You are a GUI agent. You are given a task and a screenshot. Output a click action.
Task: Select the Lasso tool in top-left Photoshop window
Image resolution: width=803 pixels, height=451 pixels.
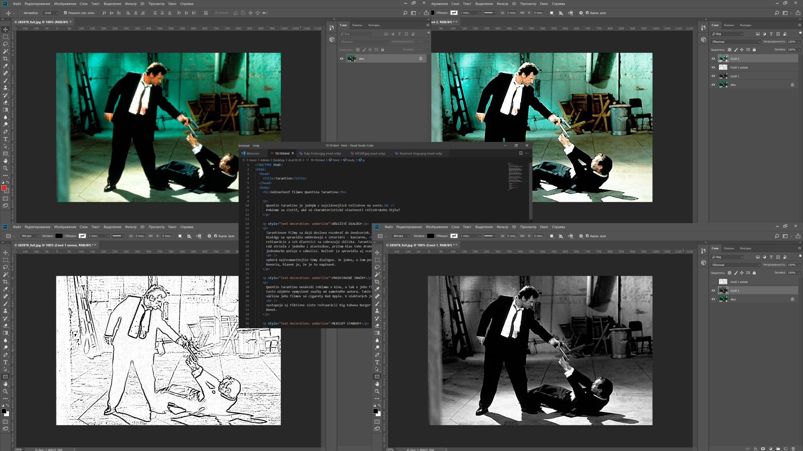pos(5,44)
